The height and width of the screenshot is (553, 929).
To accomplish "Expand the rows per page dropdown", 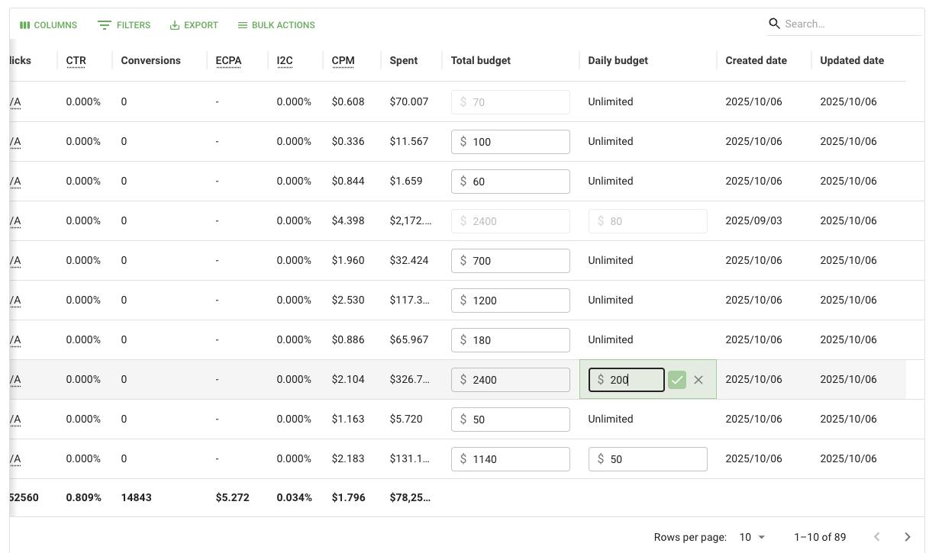I will click(x=752, y=537).
